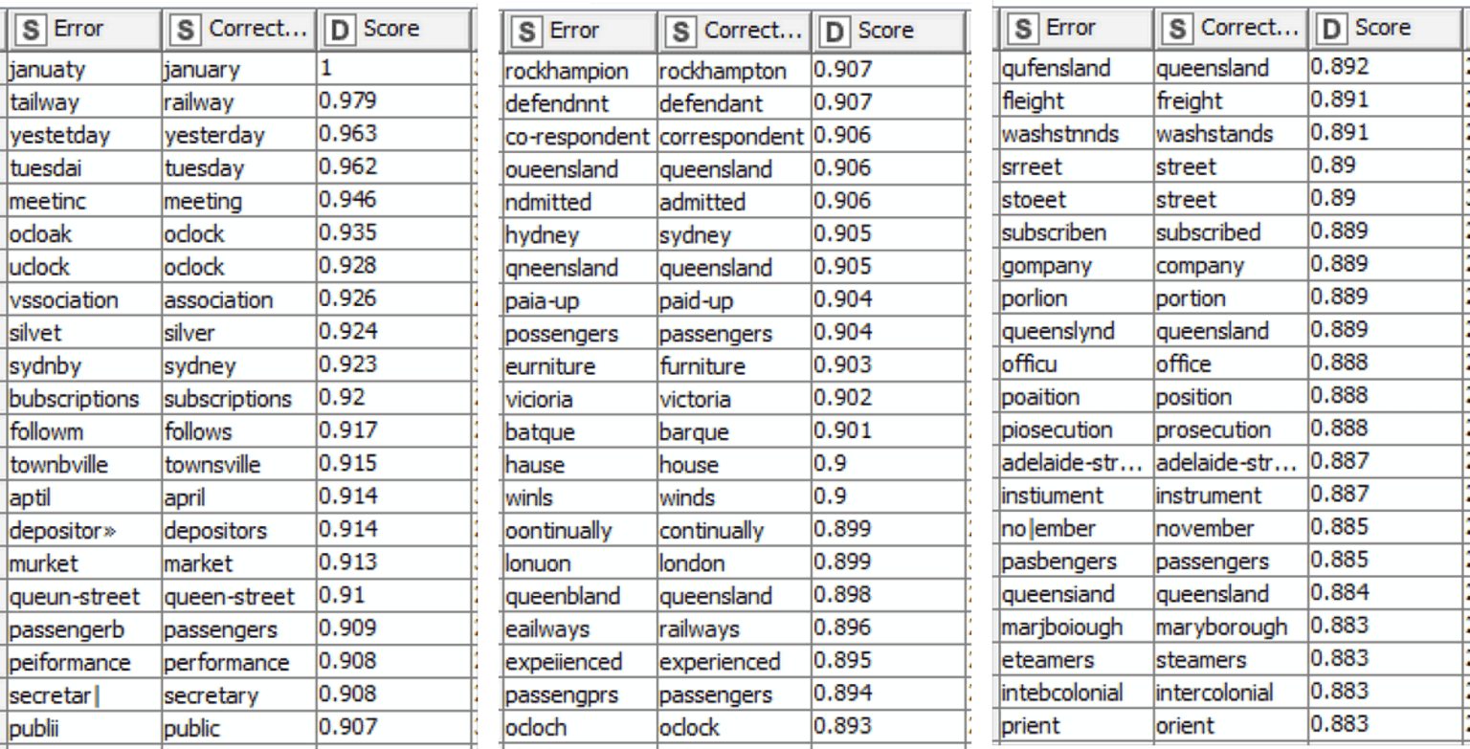Select the 'sydnby' error entry
1470x749 pixels.
83,365
